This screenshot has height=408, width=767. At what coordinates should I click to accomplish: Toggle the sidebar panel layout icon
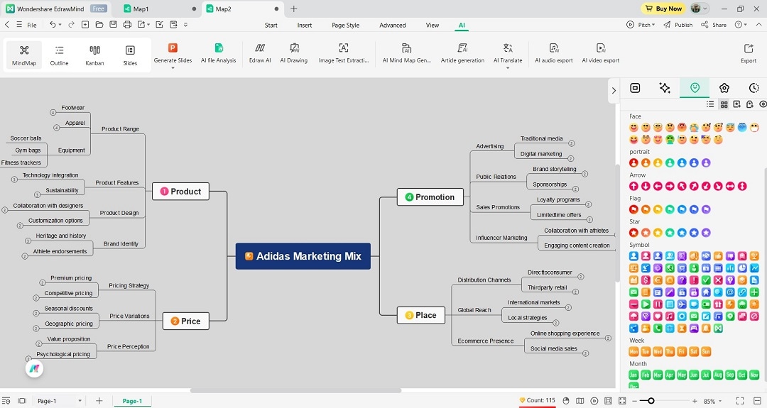pos(22,401)
